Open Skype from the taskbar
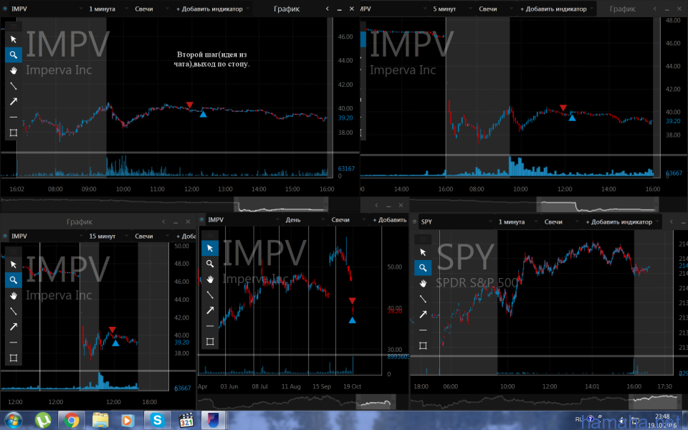The image size is (688, 430). (x=157, y=421)
